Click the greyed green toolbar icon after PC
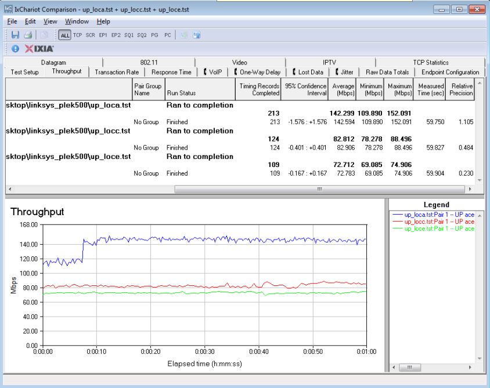 pyautogui.click(x=184, y=35)
